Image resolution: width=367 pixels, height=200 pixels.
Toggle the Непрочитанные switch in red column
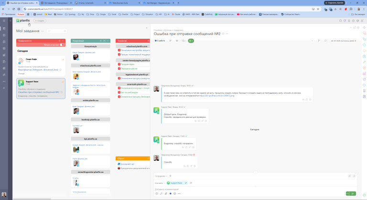pos(62,45)
